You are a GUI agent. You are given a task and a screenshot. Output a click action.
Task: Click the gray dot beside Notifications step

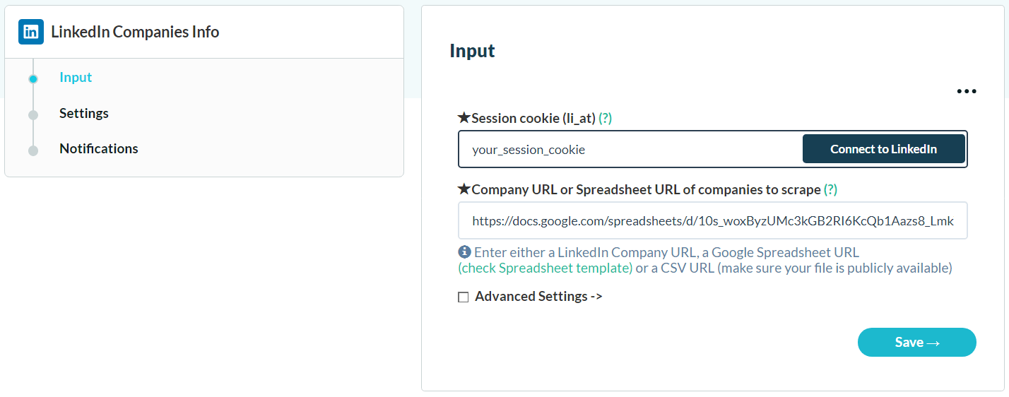33,150
